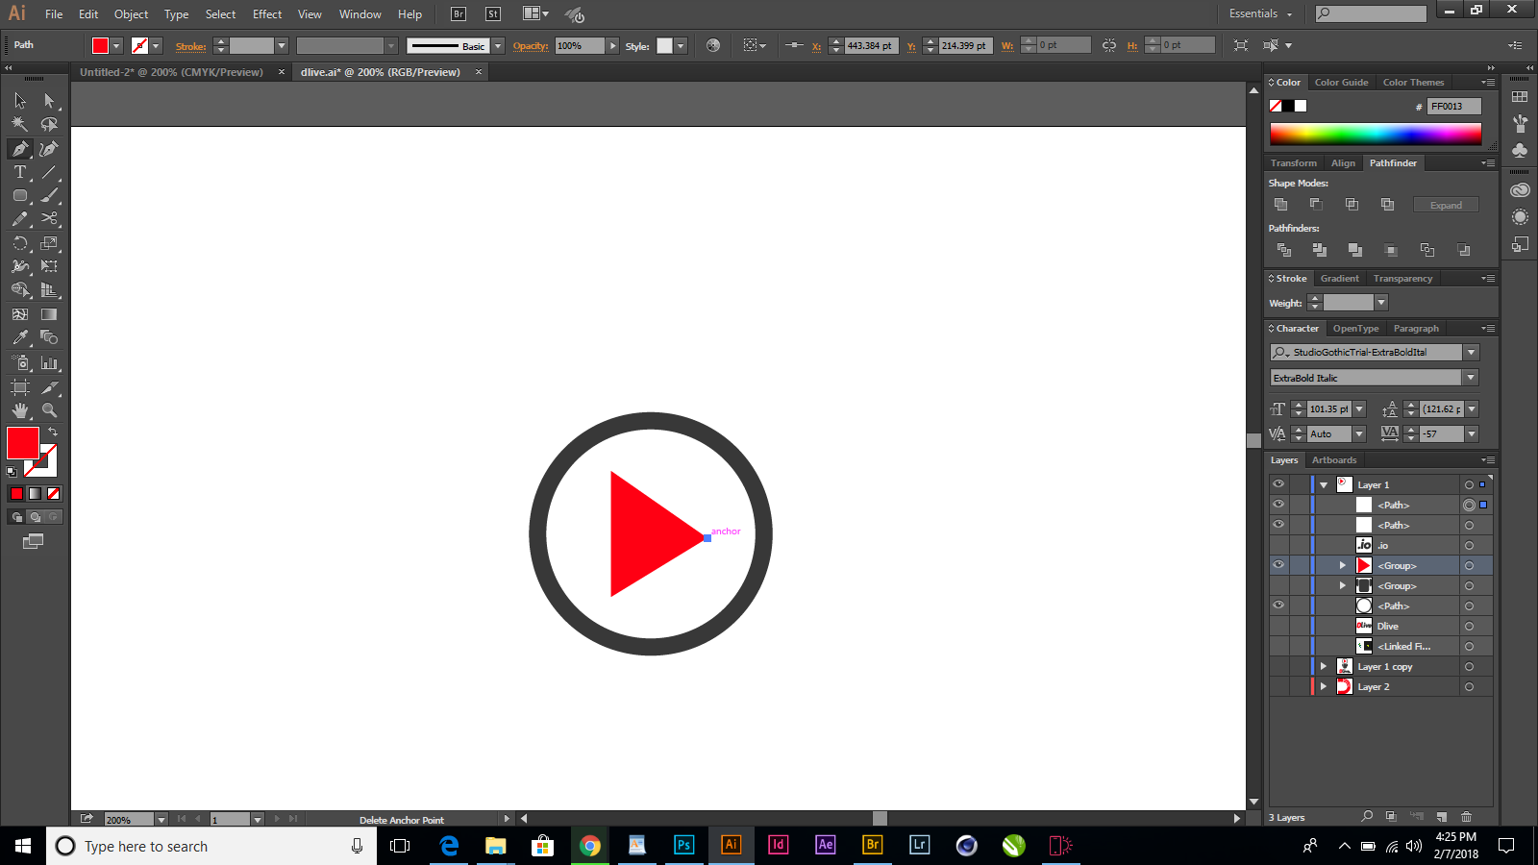Open the Stroke Weight dropdown

point(1380,302)
